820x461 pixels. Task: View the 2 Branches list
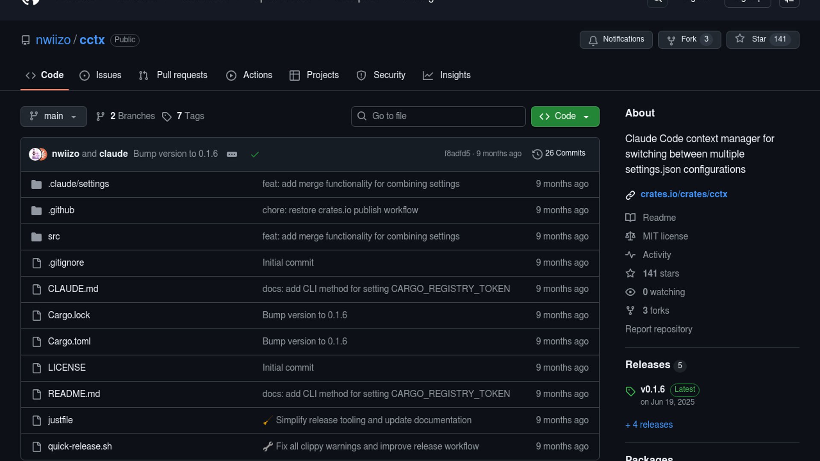126,116
